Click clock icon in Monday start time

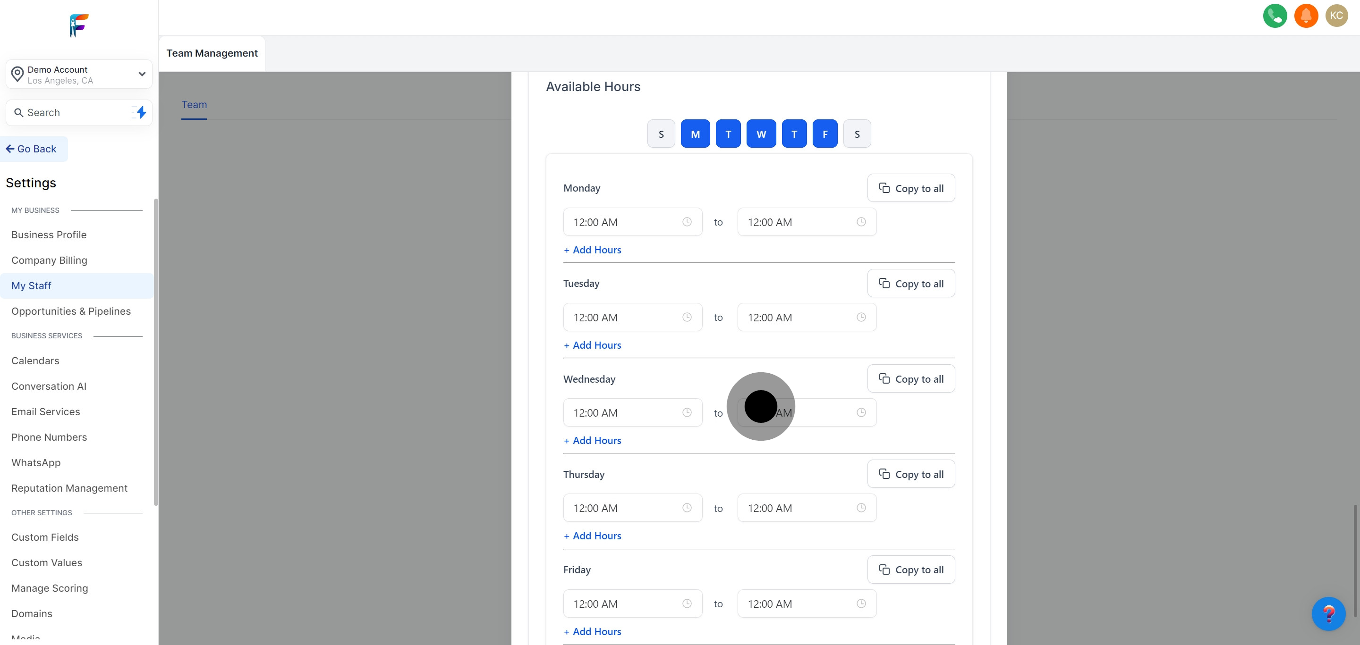tap(686, 222)
